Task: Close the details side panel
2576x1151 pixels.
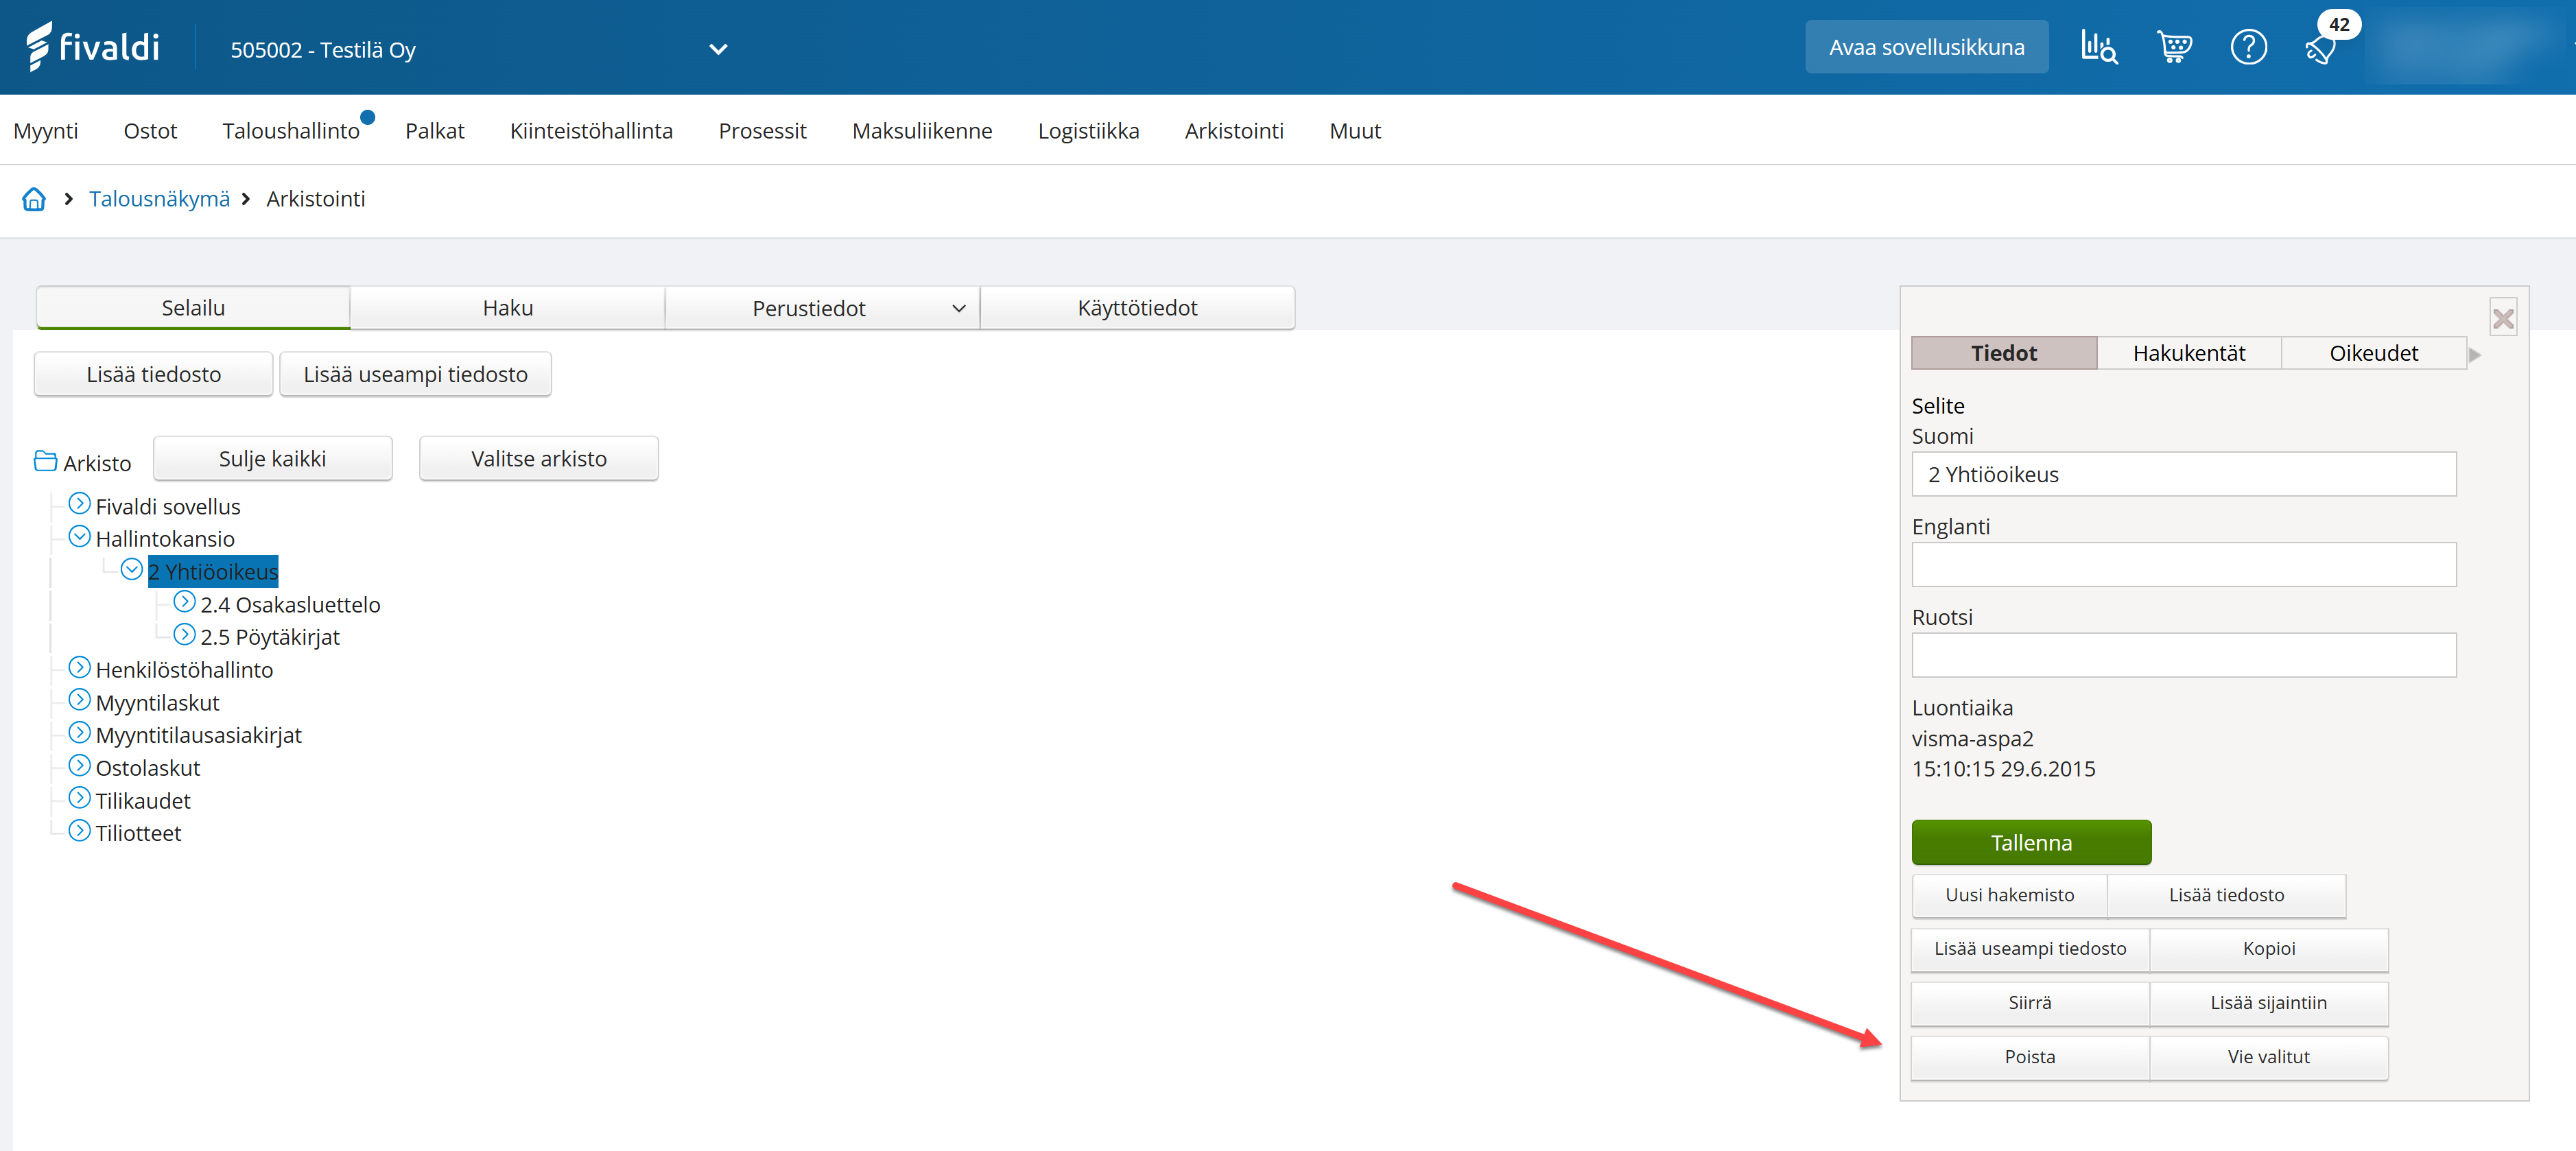Action: pyautogui.click(x=2503, y=319)
